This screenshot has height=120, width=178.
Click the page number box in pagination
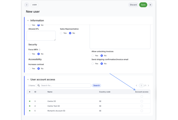point(141,86)
